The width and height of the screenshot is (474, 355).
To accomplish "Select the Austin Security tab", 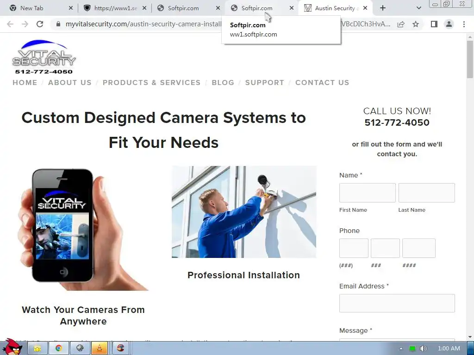I will tap(335, 8).
